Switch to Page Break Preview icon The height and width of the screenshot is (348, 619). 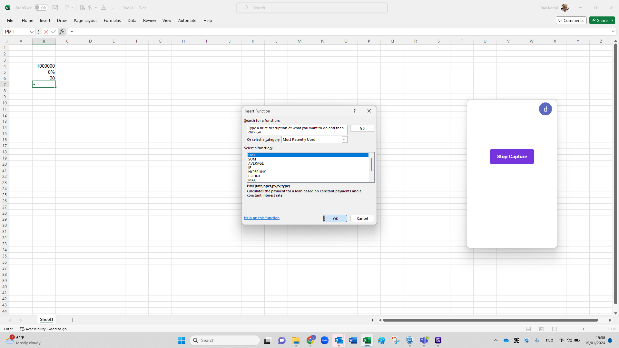[555, 329]
